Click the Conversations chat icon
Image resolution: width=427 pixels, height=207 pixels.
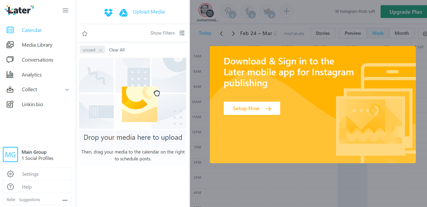[10, 60]
